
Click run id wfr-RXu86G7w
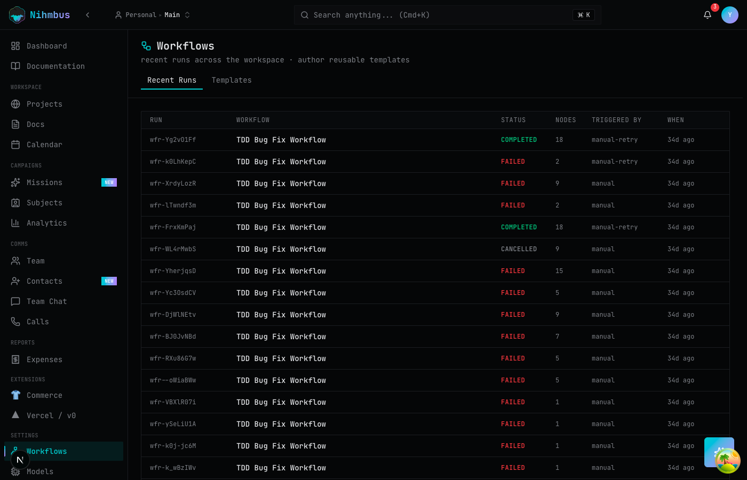(173, 358)
